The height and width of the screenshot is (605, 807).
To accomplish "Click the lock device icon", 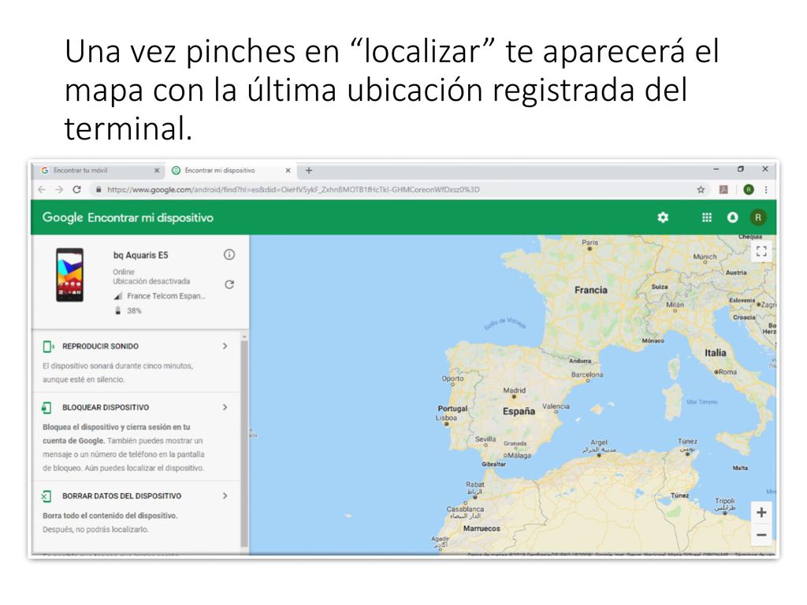I will [46, 408].
